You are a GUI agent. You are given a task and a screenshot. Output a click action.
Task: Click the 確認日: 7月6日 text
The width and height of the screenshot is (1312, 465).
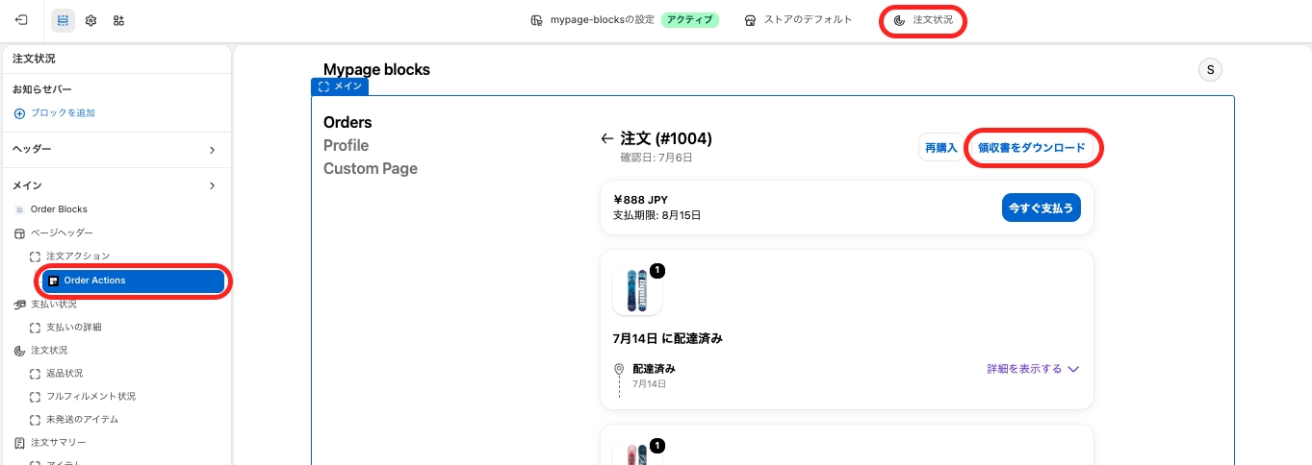pyautogui.click(x=656, y=158)
